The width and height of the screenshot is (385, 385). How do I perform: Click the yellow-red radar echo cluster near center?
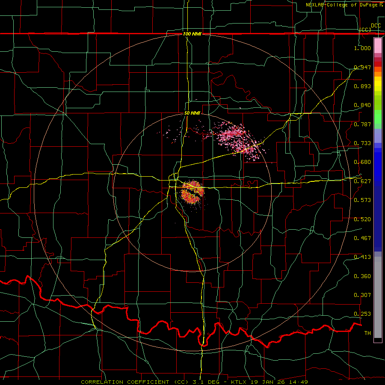click(x=192, y=192)
